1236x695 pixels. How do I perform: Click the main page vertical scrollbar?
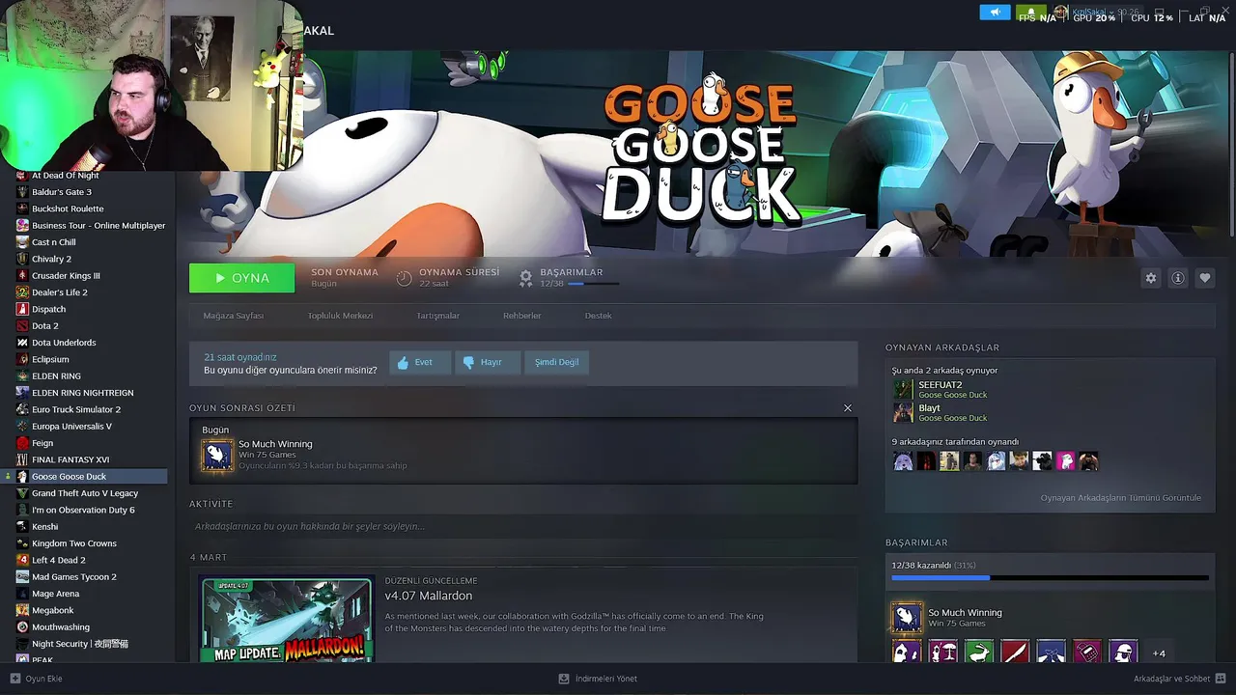(1230, 145)
